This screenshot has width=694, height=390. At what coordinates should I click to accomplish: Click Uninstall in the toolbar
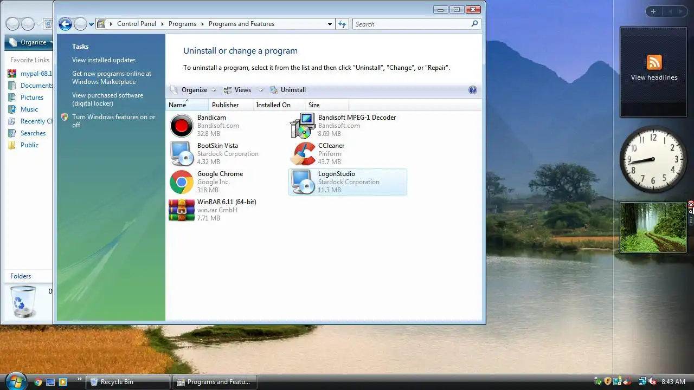coord(288,90)
